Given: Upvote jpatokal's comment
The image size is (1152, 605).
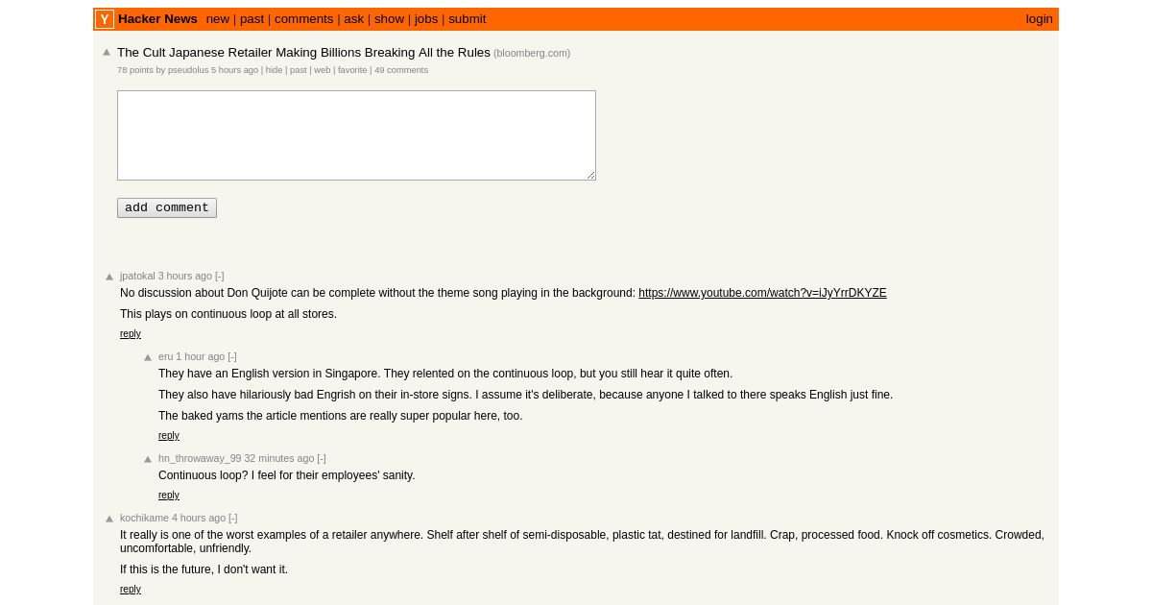Looking at the screenshot, I should [x=109, y=277].
